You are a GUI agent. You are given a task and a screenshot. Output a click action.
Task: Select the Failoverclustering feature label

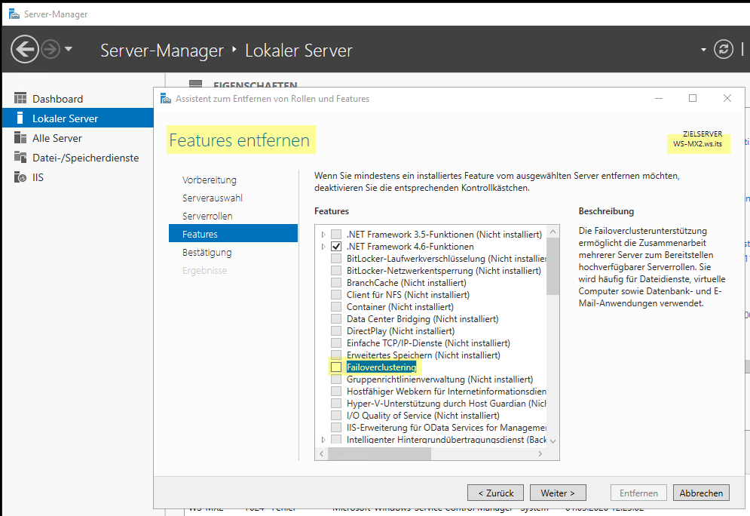coord(381,367)
